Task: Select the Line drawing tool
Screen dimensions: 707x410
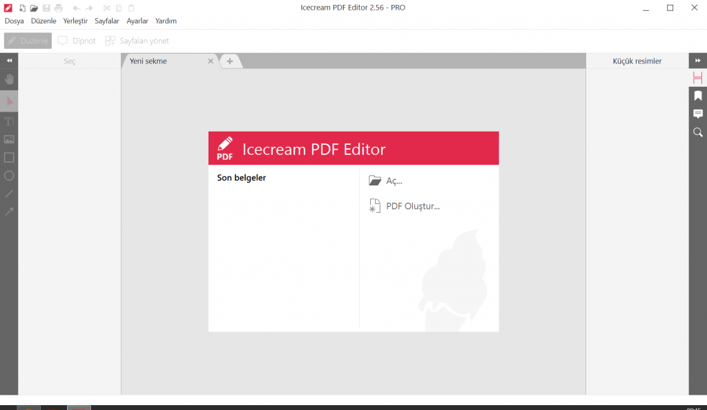Action: tap(9, 194)
